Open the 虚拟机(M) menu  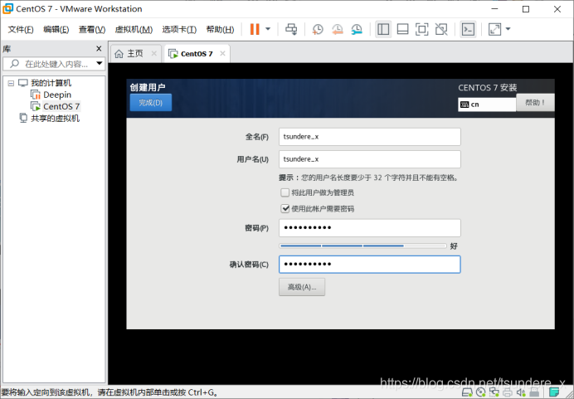[x=134, y=30]
